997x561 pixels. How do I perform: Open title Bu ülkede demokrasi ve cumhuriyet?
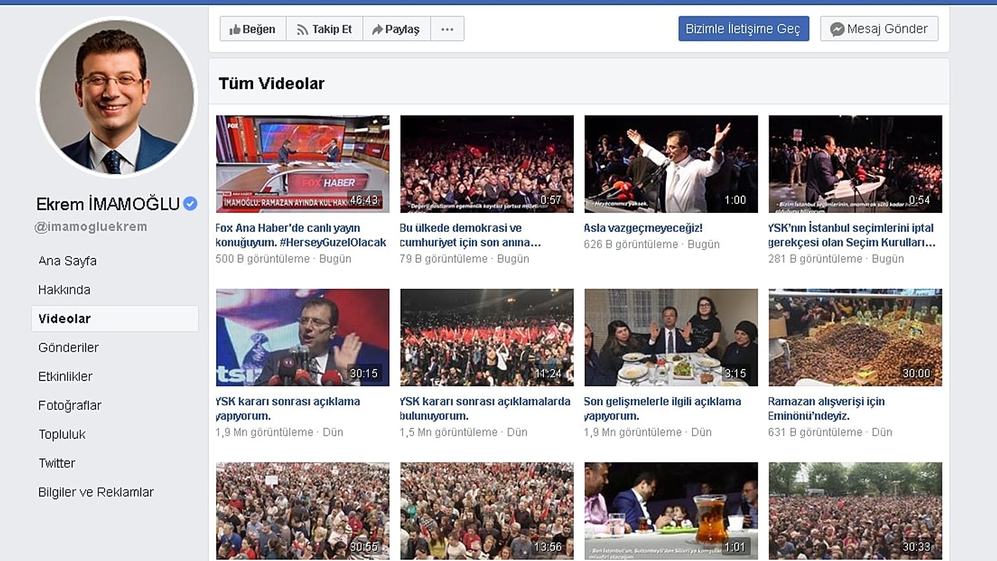(470, 235)
